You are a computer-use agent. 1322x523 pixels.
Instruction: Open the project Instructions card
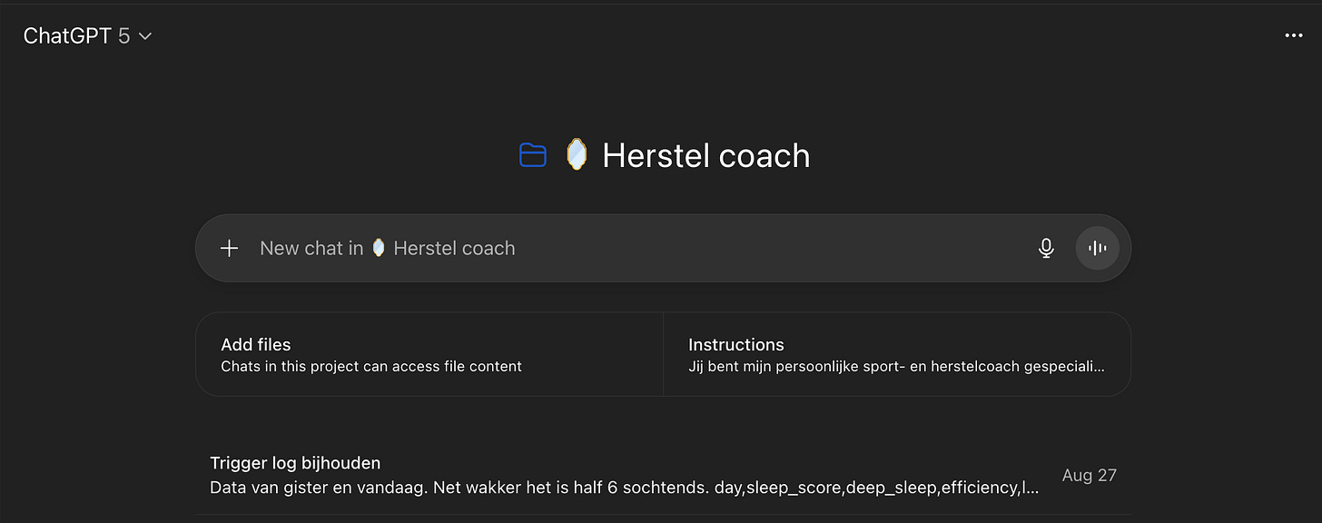pyautogui.click(x=897, y=354)
